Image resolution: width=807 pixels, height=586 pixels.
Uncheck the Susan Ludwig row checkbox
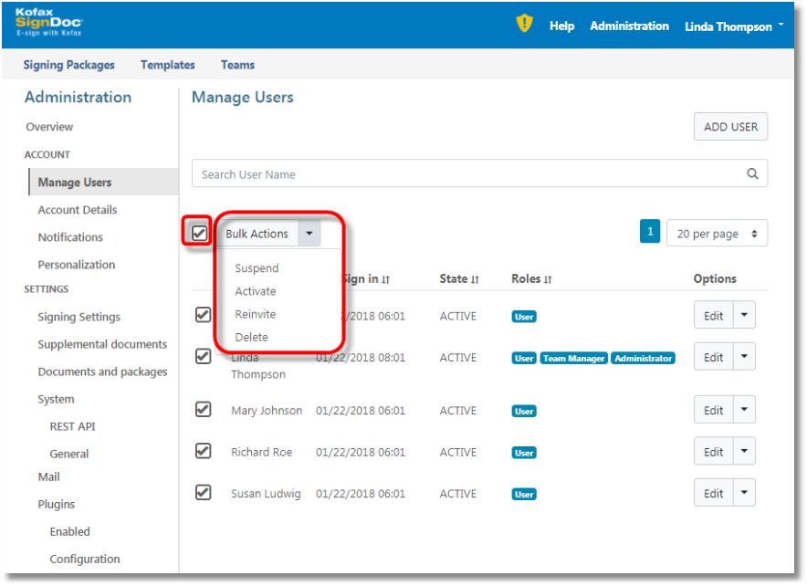(x=204, y=493)
